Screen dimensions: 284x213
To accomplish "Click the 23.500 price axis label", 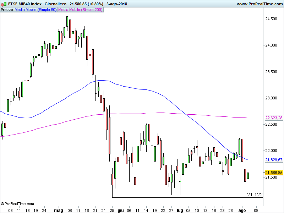I will click(x=271, y=72).
